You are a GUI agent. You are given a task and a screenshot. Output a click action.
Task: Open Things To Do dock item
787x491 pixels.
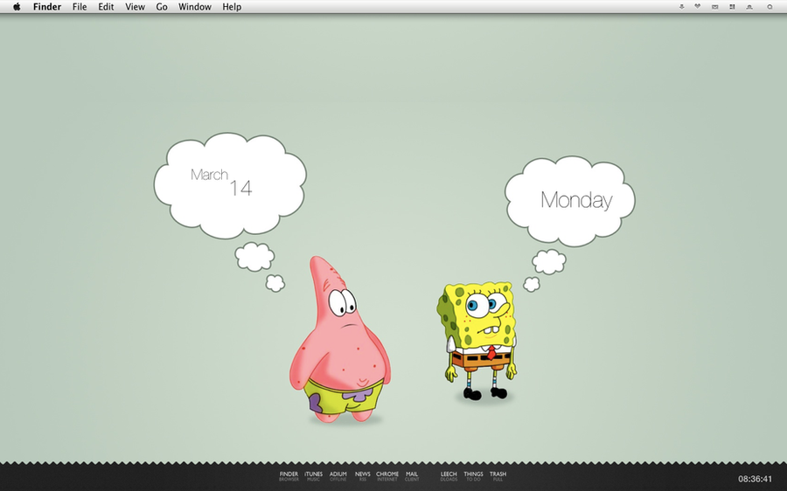[x=473, y=476]
